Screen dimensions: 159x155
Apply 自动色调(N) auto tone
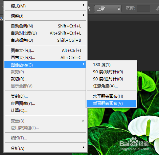[45, 26]
